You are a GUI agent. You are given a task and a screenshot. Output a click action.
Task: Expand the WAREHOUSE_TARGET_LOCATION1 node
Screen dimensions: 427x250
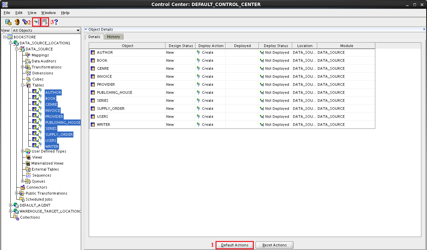click(x=11, y=211)
